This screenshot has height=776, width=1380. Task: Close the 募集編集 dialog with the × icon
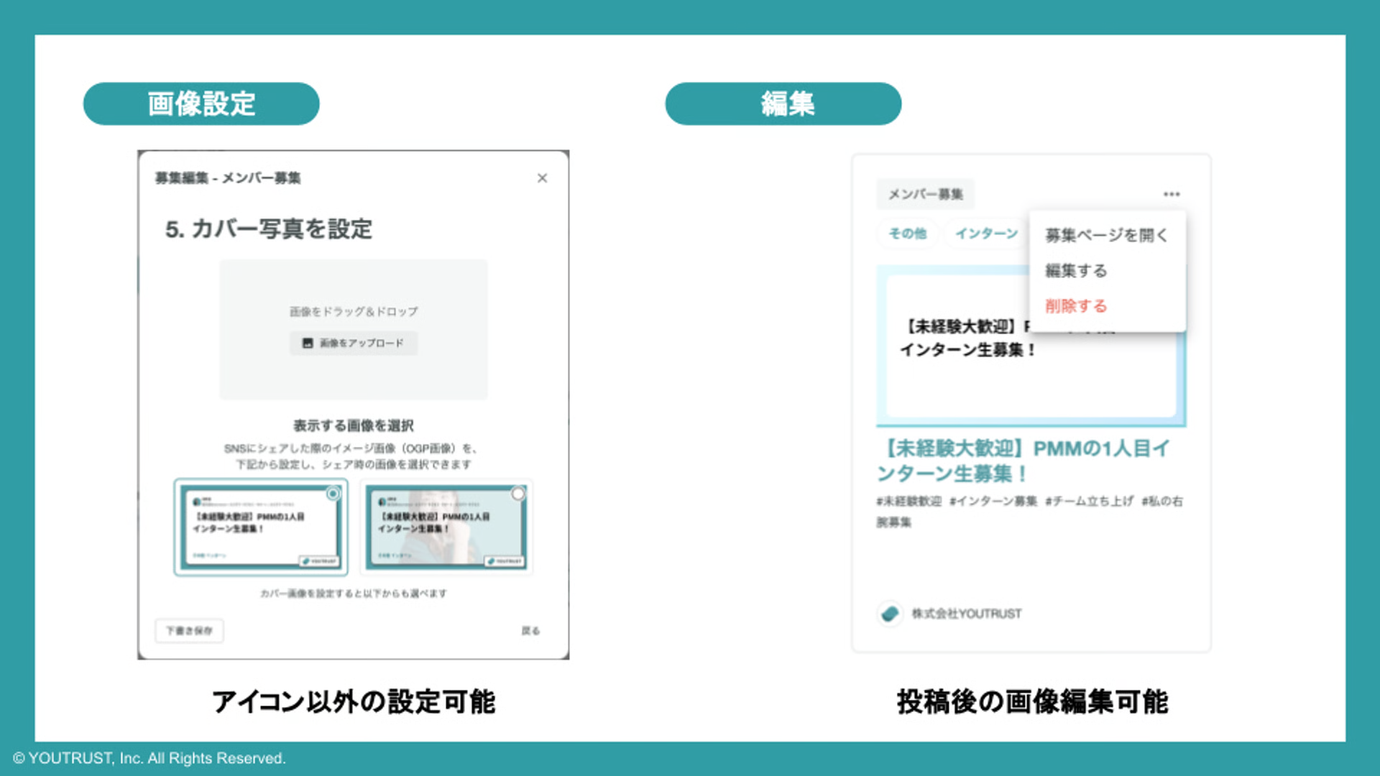(x=542, y=177)
